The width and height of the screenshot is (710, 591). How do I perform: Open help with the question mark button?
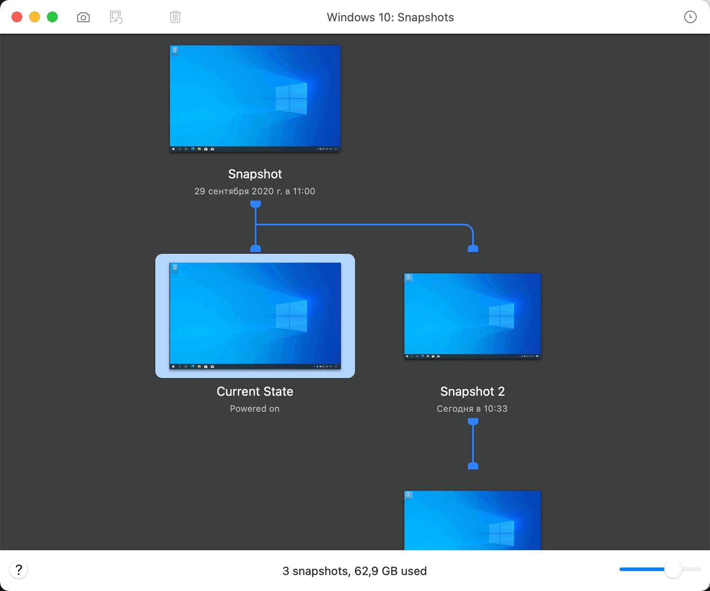[19, 570]
